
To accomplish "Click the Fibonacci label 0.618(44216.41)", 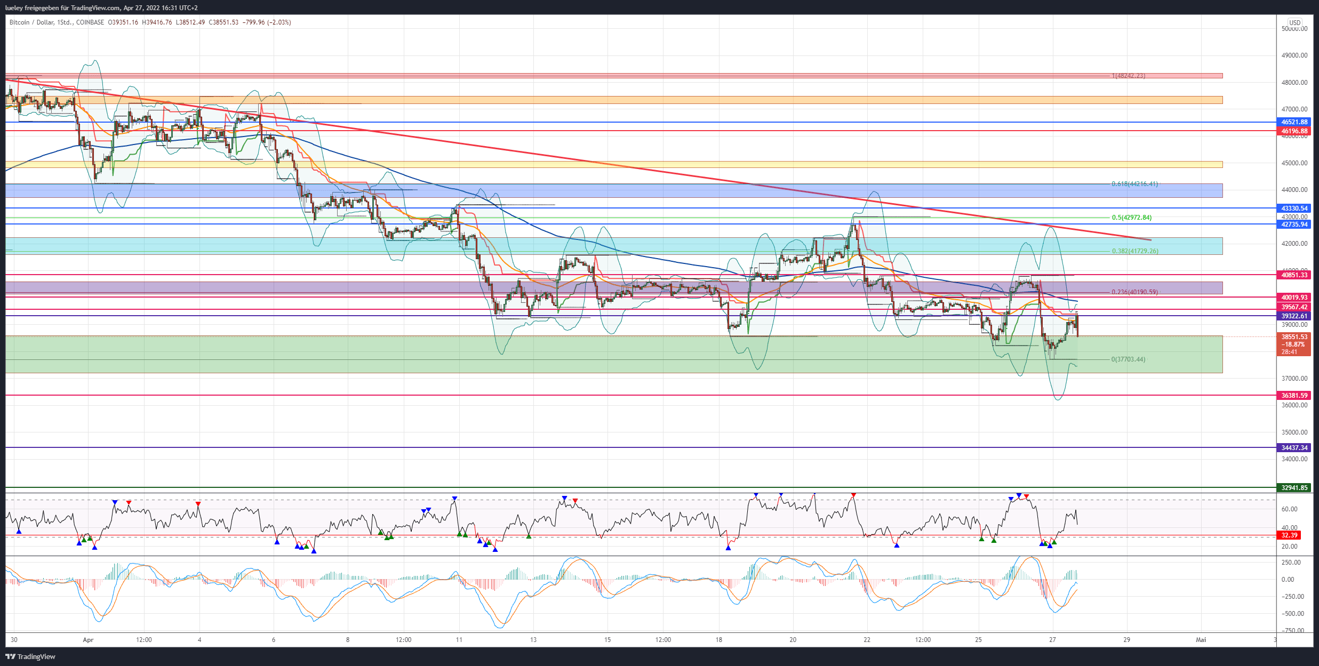I will click(x=1134, y=184).
